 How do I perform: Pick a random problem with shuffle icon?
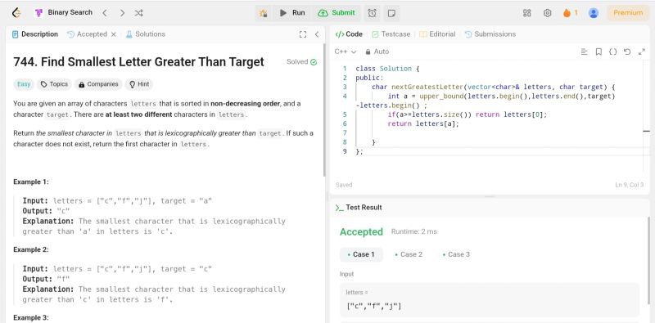coord(139,13)
